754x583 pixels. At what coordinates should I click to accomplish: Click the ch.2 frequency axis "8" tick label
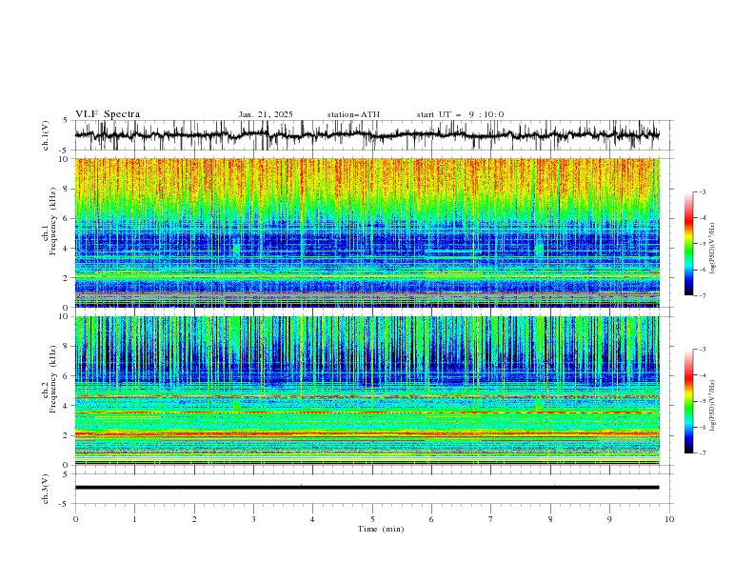66,347
